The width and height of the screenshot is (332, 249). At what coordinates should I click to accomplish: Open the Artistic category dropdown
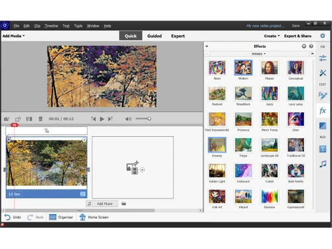(258, 54)
